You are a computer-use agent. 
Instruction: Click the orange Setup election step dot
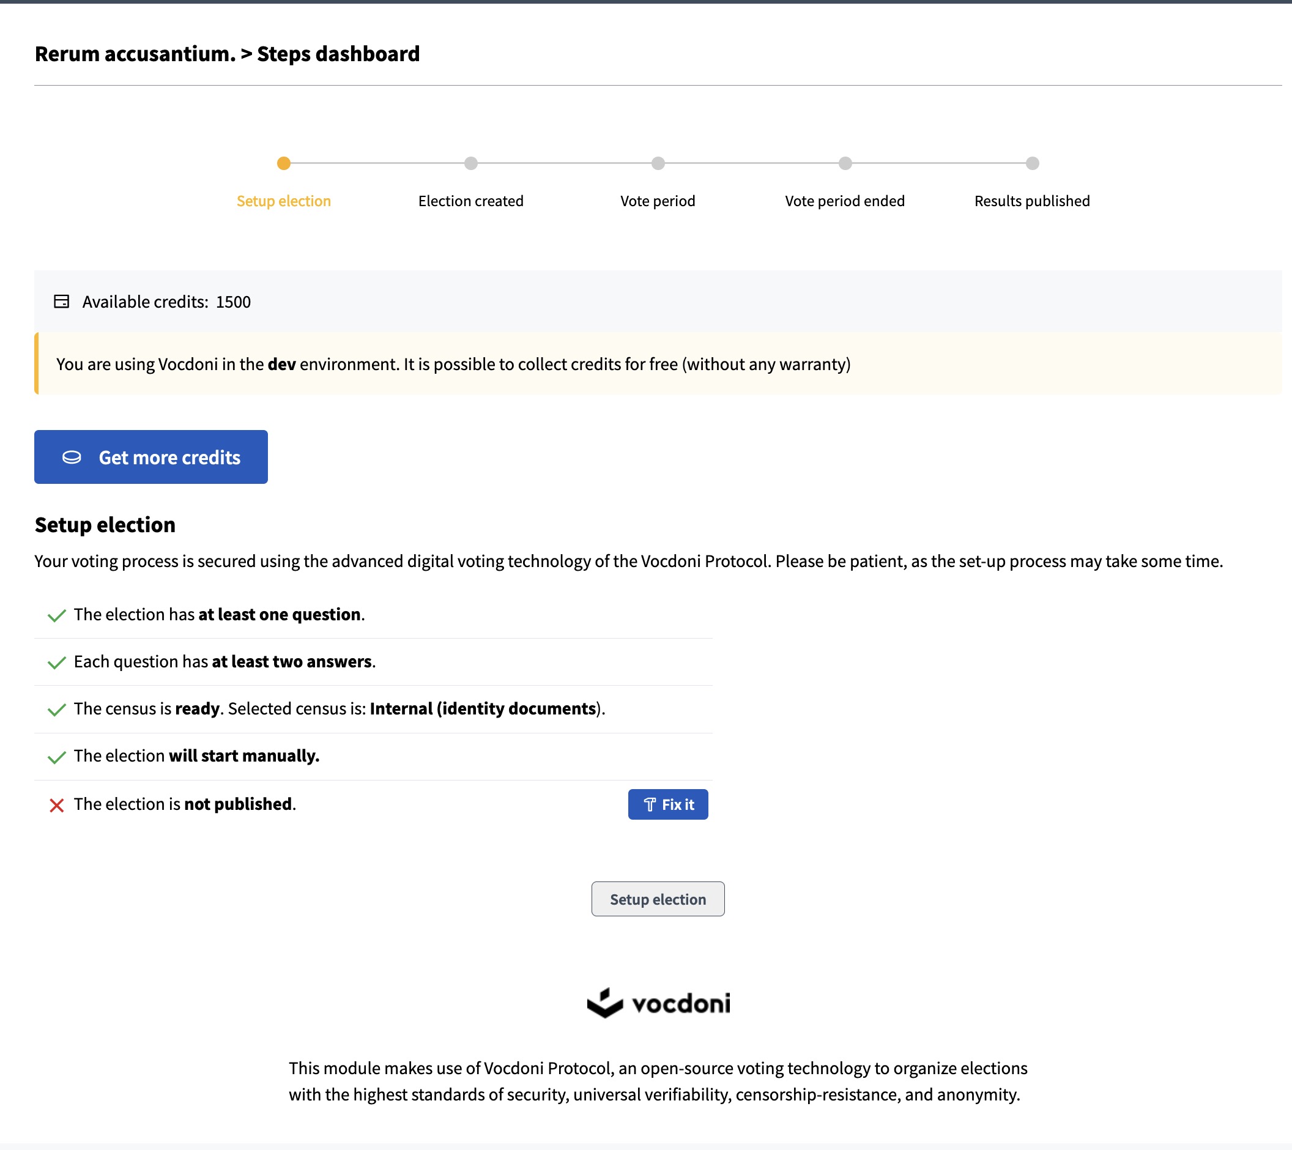[284, 163]
